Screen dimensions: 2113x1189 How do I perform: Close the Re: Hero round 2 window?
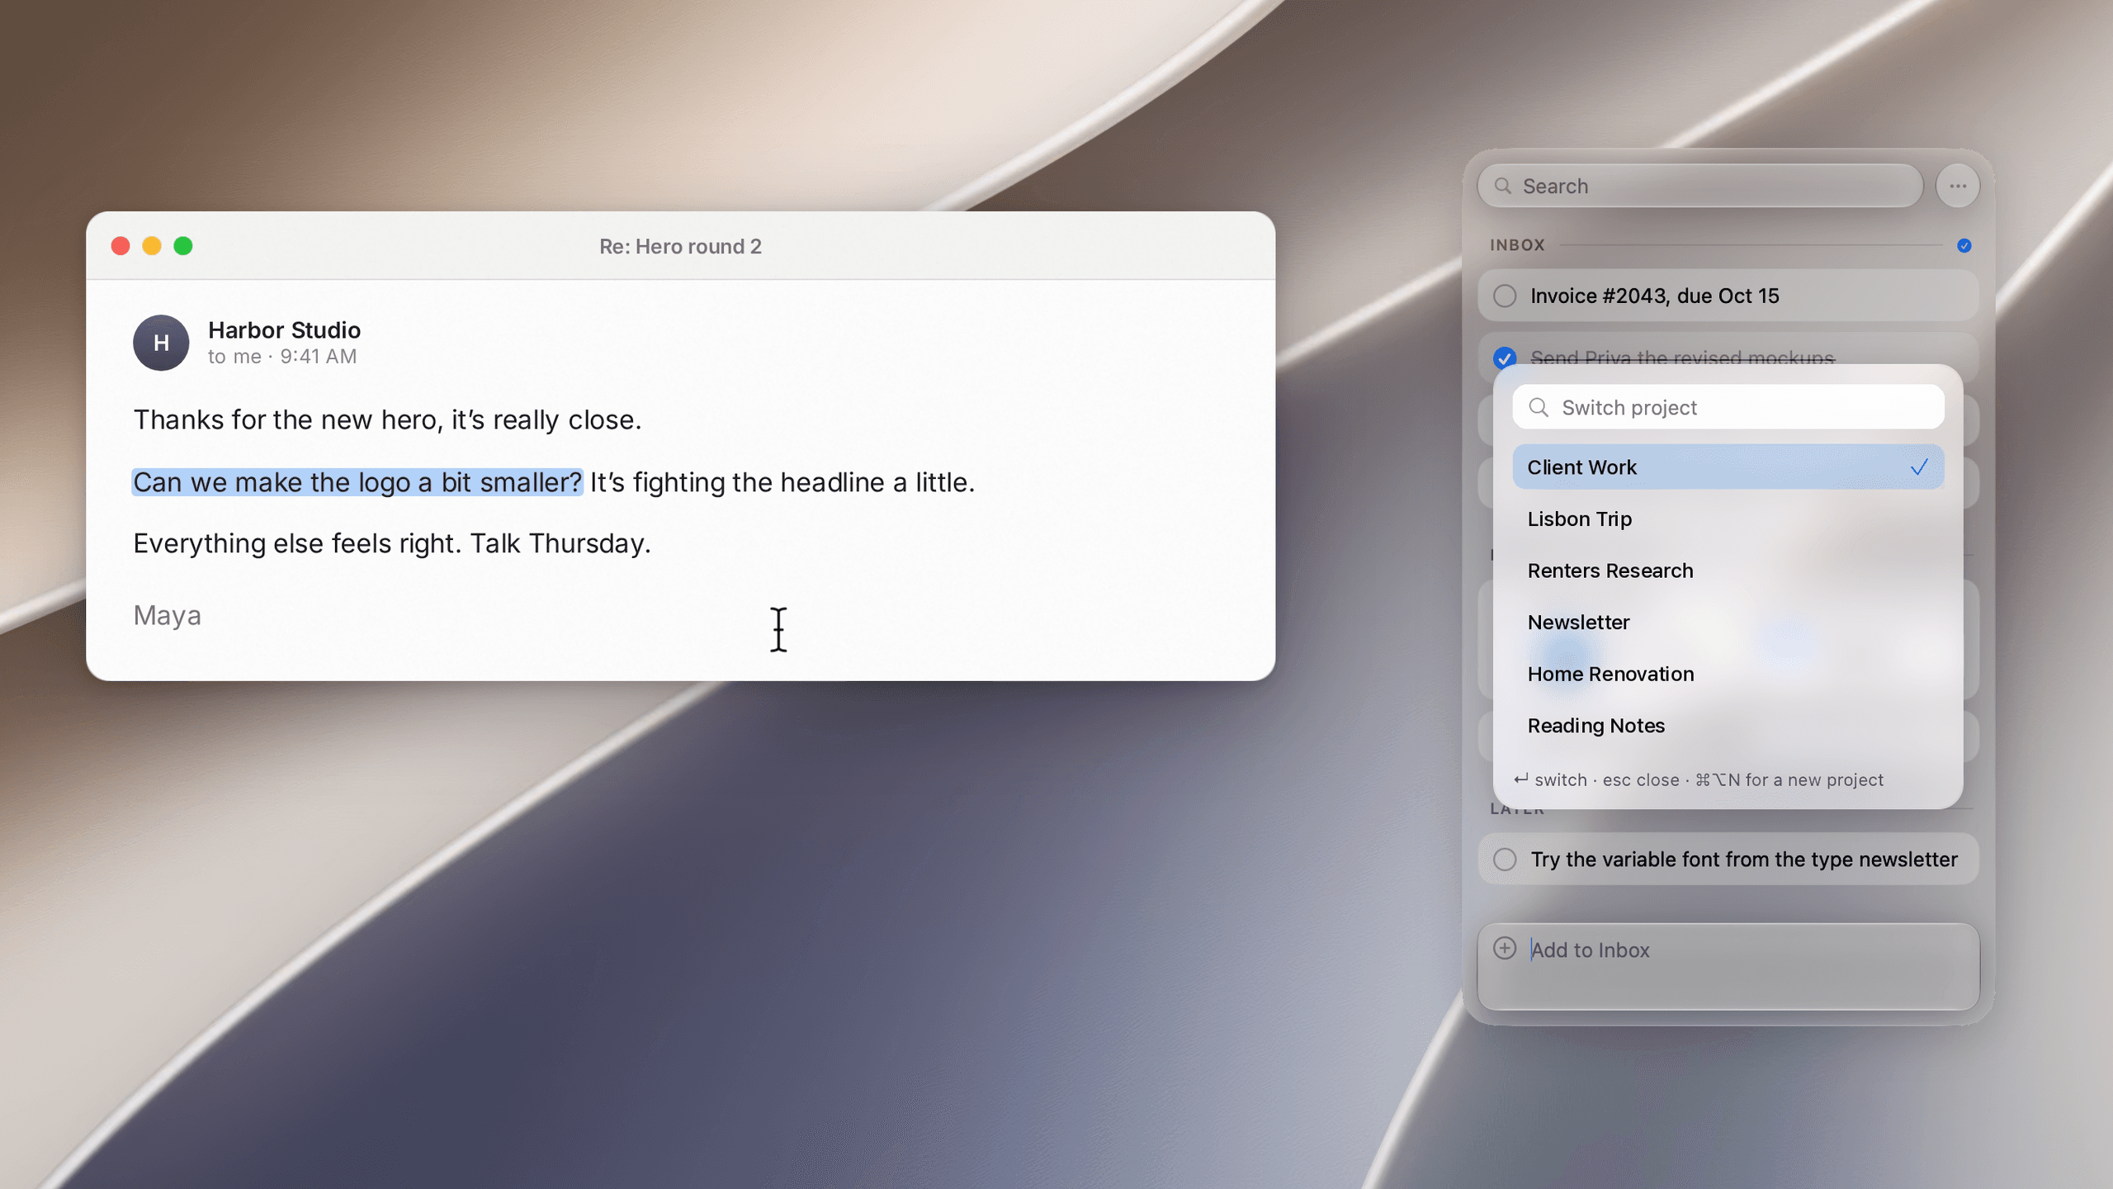point(121,246)
